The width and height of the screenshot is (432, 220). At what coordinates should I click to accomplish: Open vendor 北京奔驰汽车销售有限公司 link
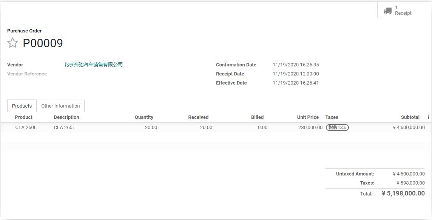coord(93,65)
